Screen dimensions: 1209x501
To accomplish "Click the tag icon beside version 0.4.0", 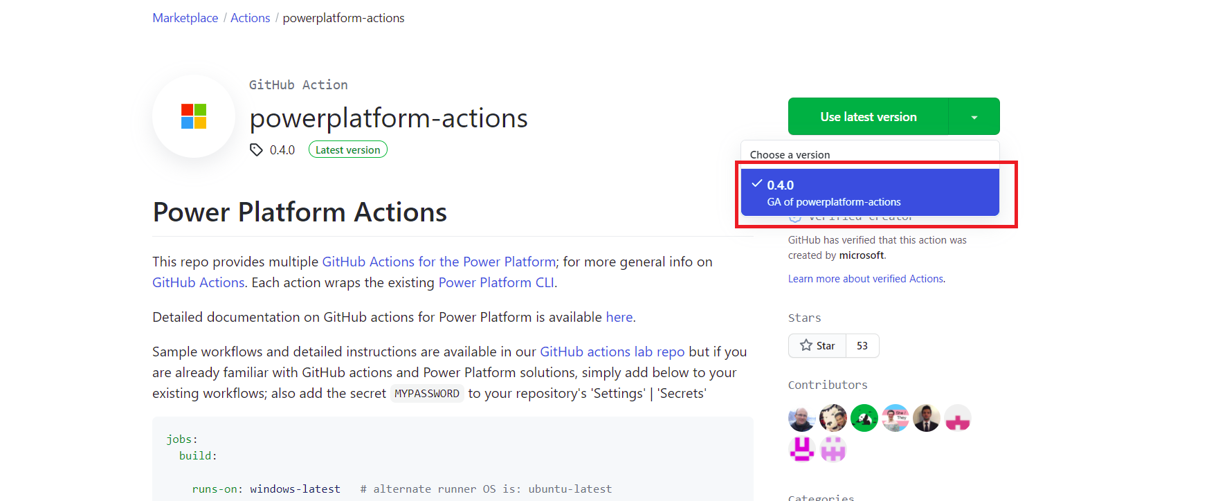I will click(256, 149).
